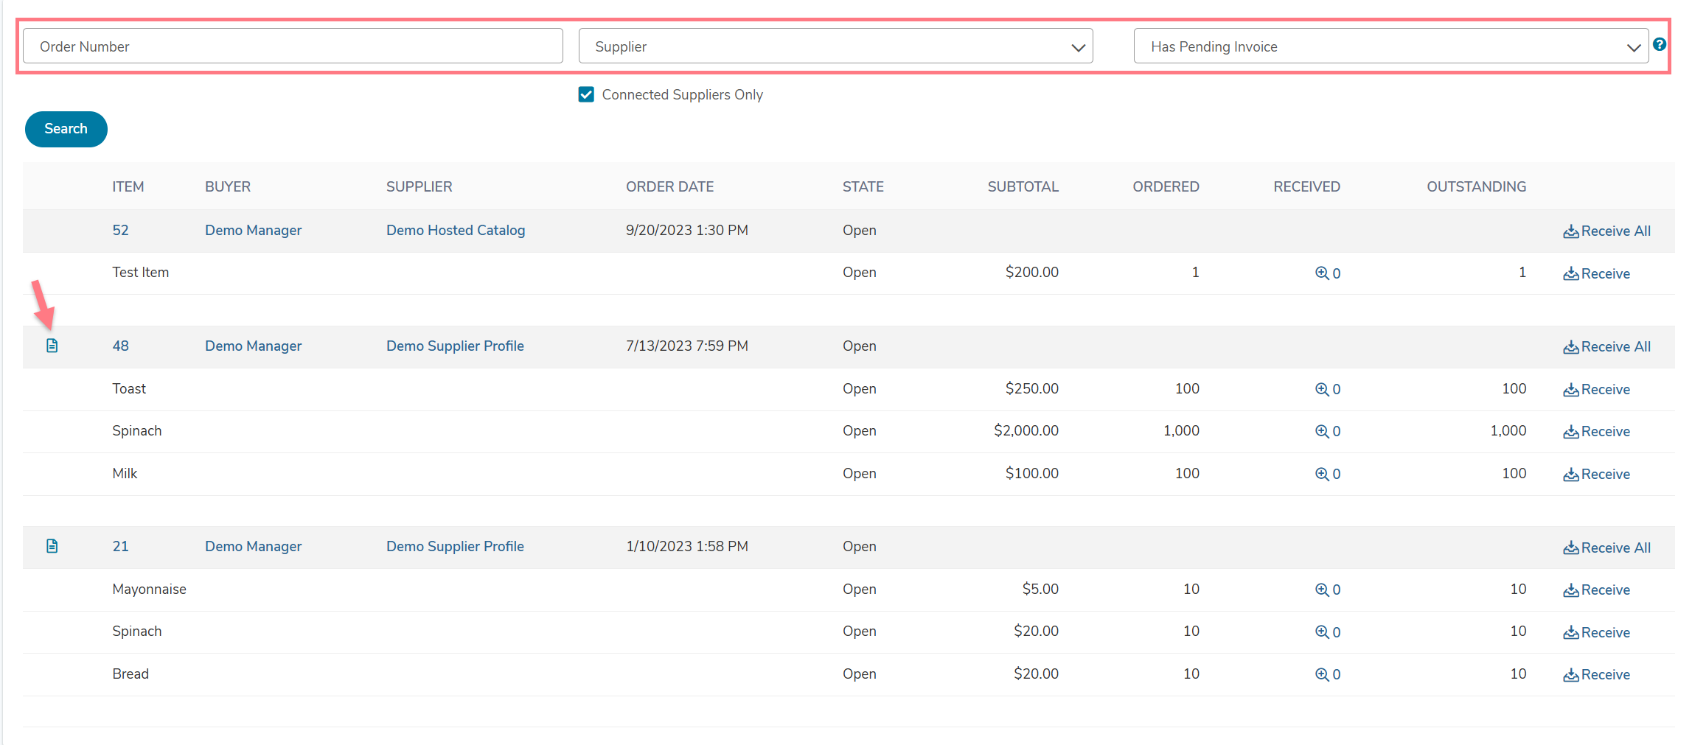This screenshot has height=745, width=1692.
Task: Open Demo Manager buyer for order 52
Action: pyautogui.click(x=253, y=230)
